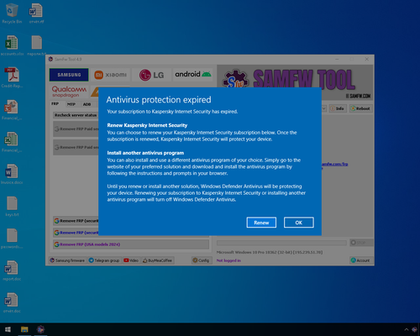Open report.doc desktop icon
This screenshot has width=420, height=336.
coord(12,270)
